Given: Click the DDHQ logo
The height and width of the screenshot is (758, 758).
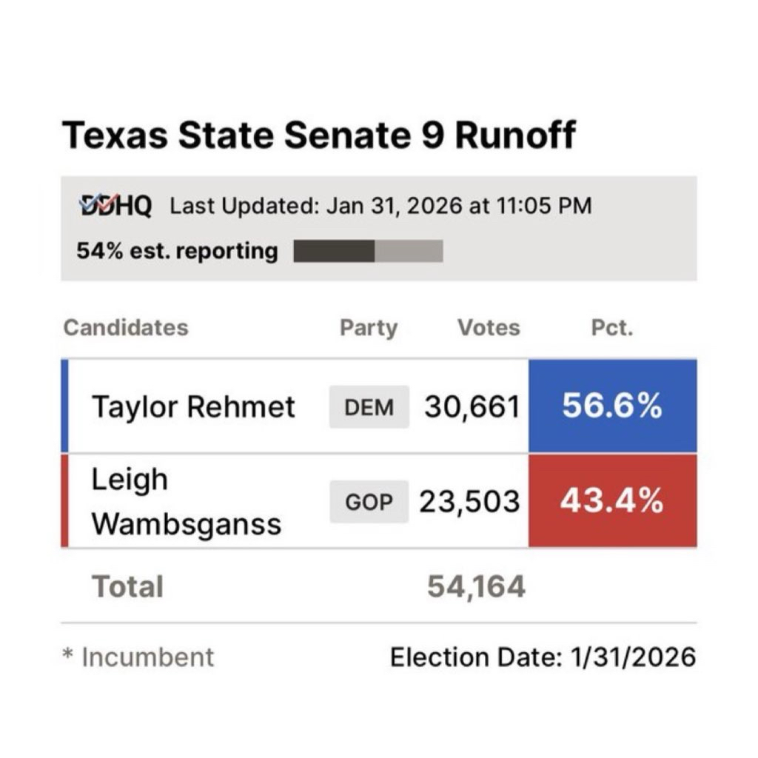Looking at the screenshot, I should (115, 205).
